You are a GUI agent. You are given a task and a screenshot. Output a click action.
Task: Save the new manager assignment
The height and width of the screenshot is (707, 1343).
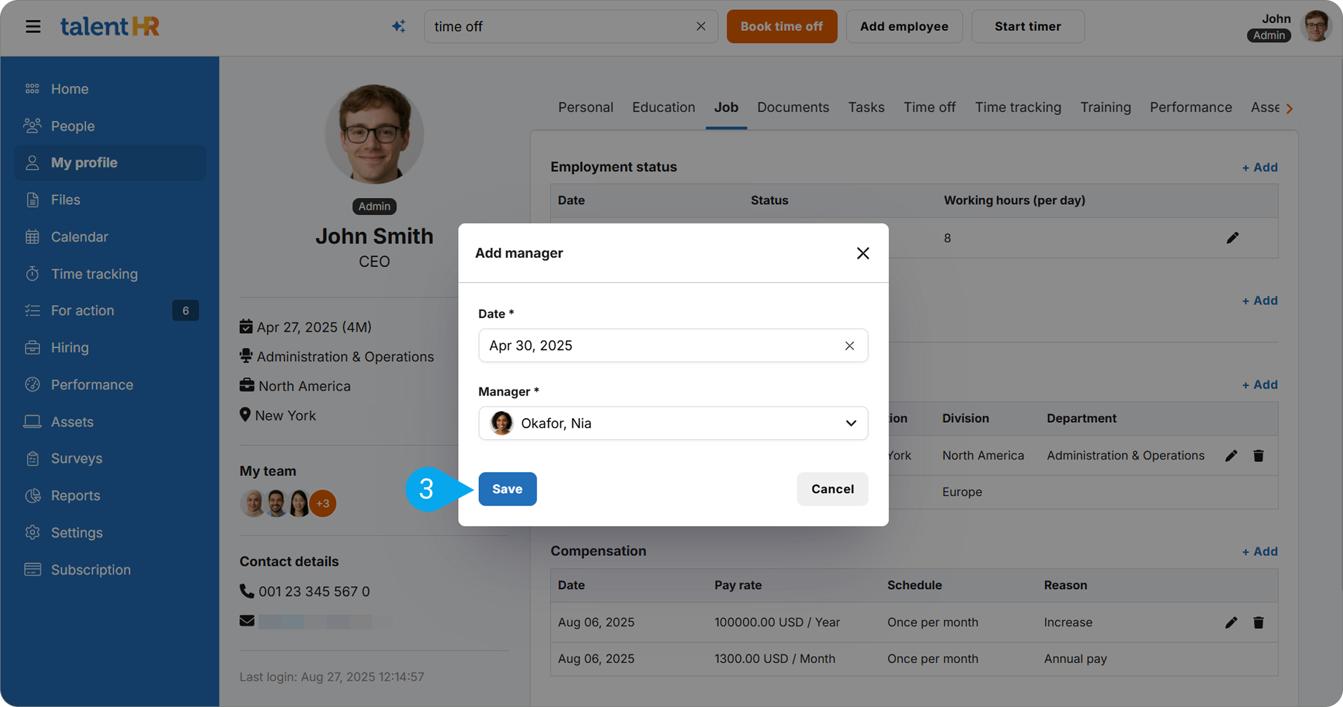coord(507,489)
